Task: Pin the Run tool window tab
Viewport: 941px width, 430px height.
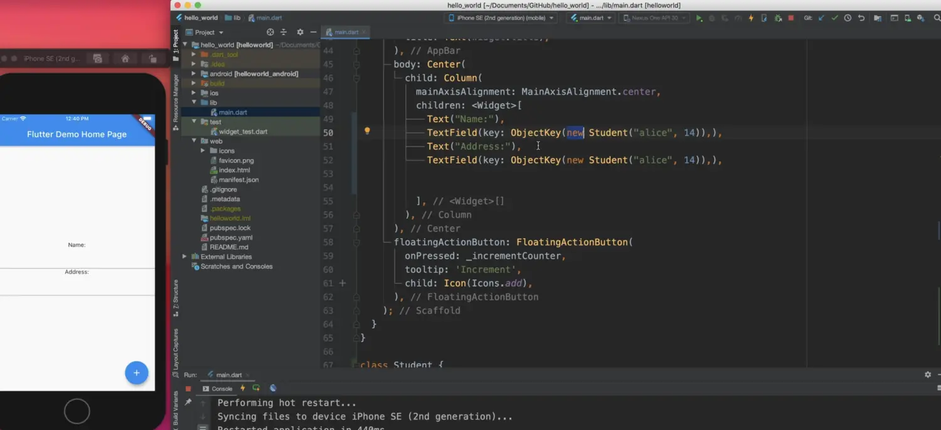Action: coord(188,402)
